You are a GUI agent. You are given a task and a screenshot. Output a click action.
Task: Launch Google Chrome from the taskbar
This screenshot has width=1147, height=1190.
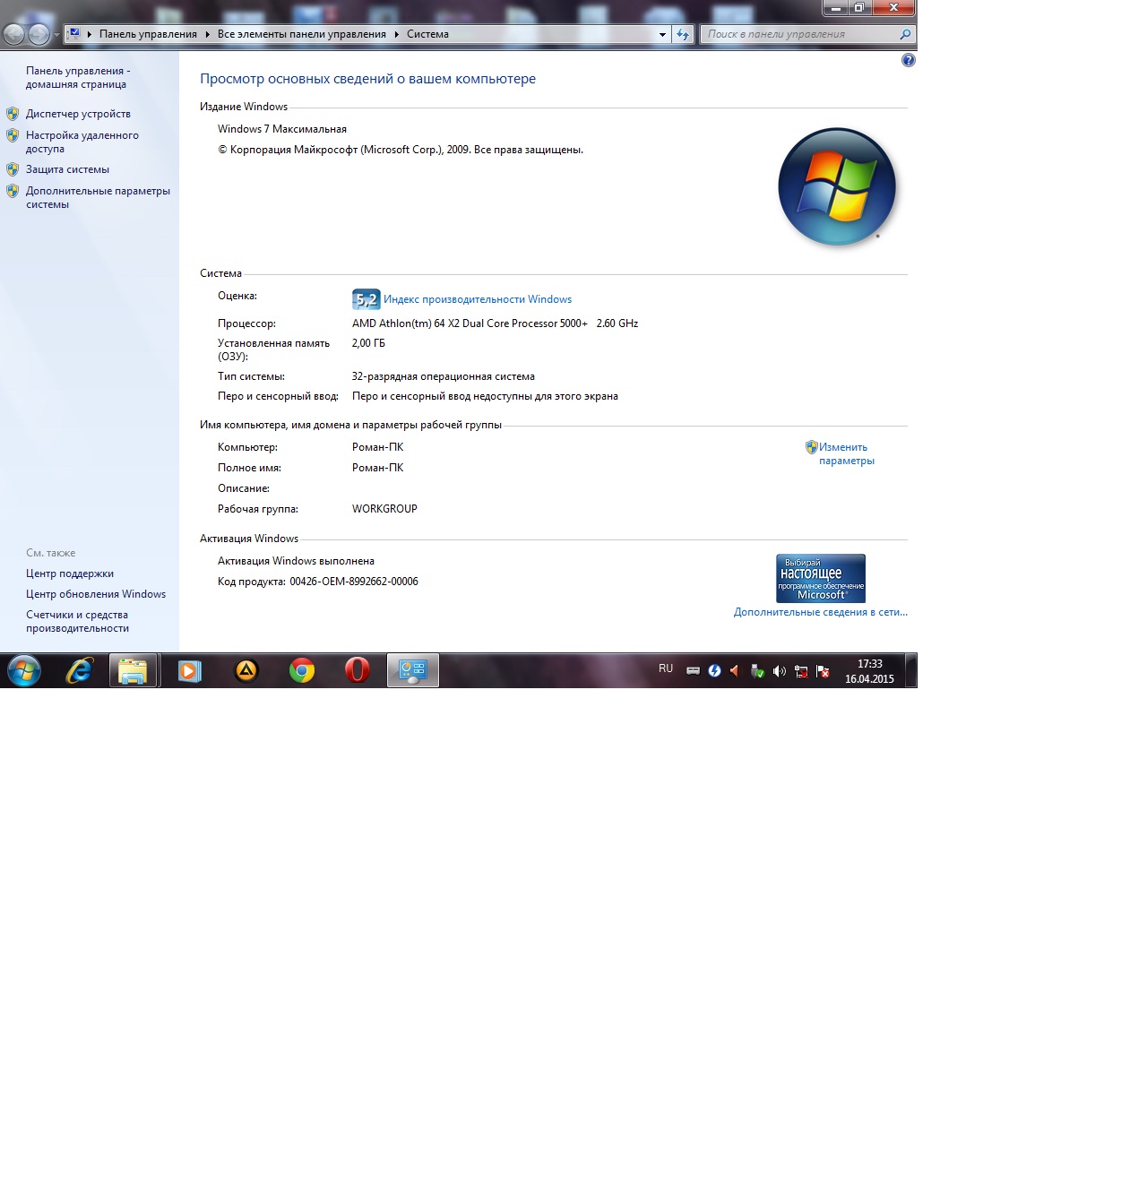[302, 670]
